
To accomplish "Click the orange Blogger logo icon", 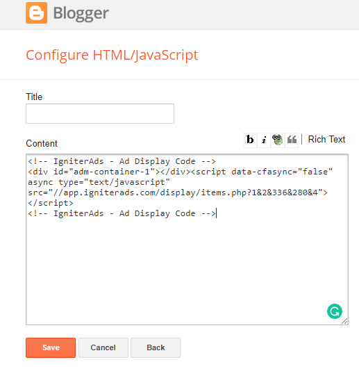I will tap(36, 13).
